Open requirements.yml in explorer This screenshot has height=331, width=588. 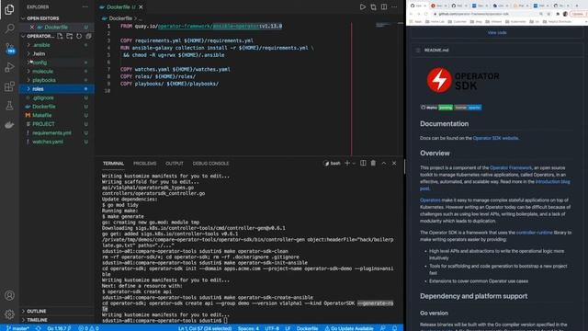[51, 132]
